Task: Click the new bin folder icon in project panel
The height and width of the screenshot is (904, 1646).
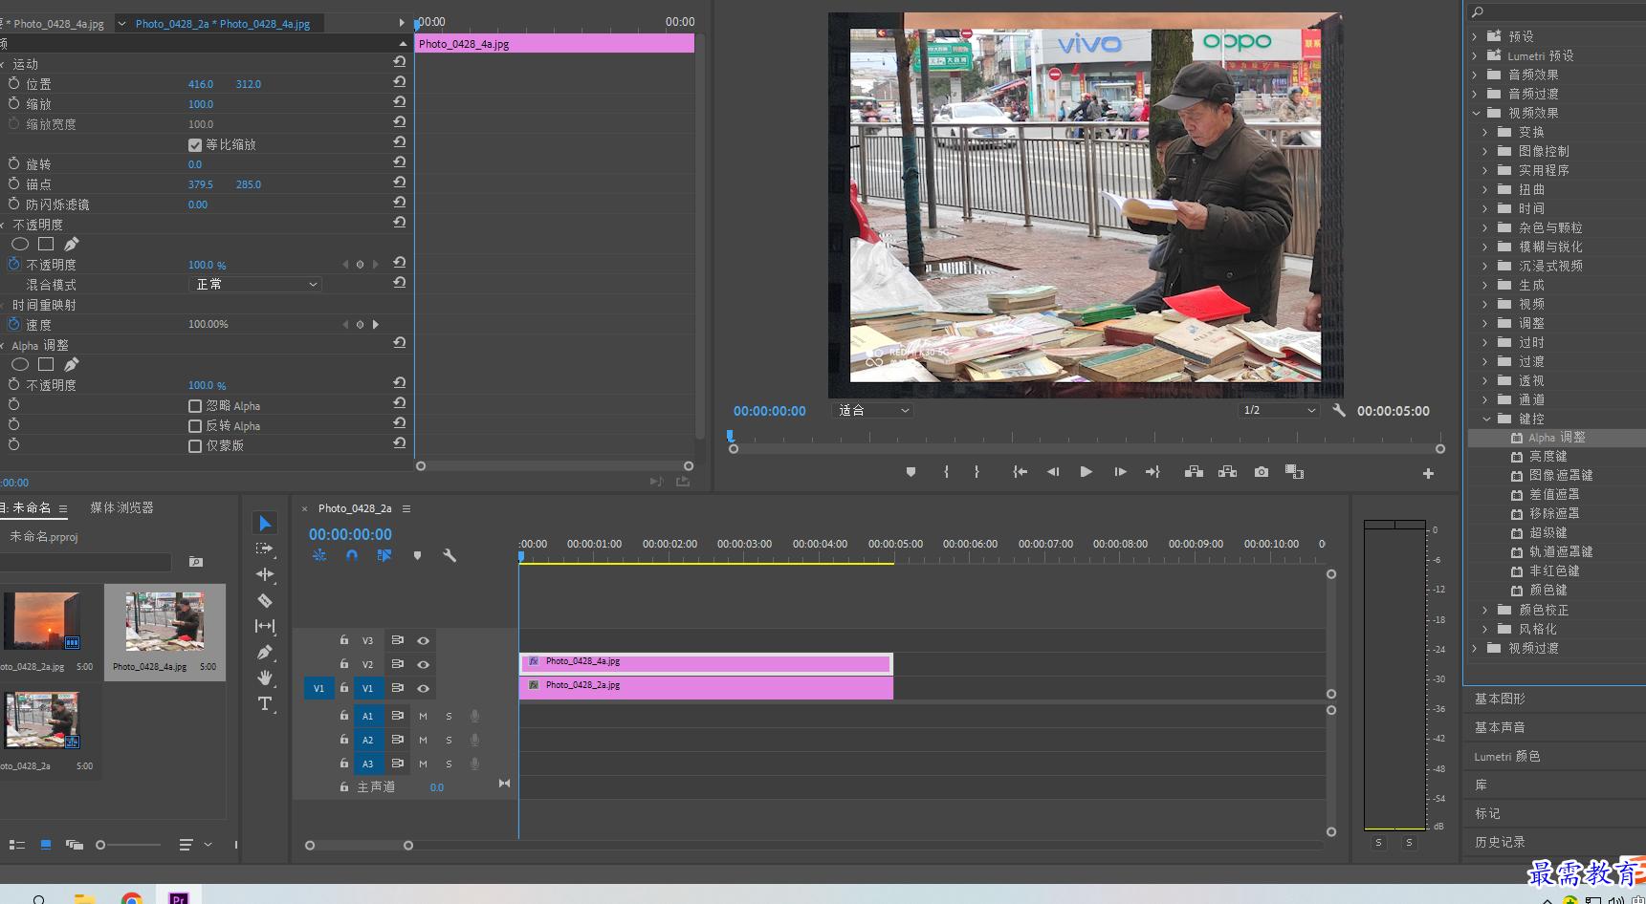Action: (196, 562)
